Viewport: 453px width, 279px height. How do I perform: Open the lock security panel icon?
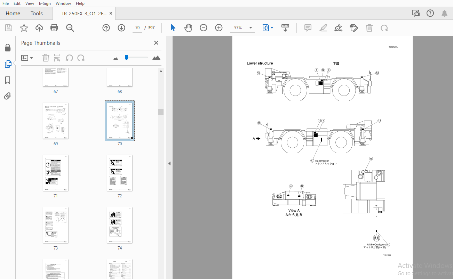click(x=7, y=48)
